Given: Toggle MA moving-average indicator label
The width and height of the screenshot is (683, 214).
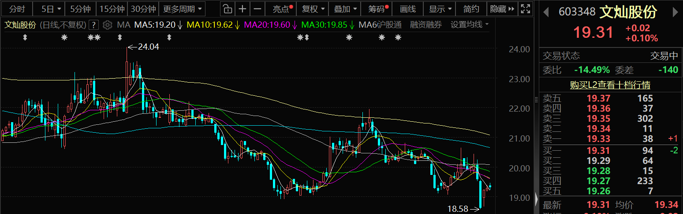Looking at the screenshot, I should click(124, 25).
